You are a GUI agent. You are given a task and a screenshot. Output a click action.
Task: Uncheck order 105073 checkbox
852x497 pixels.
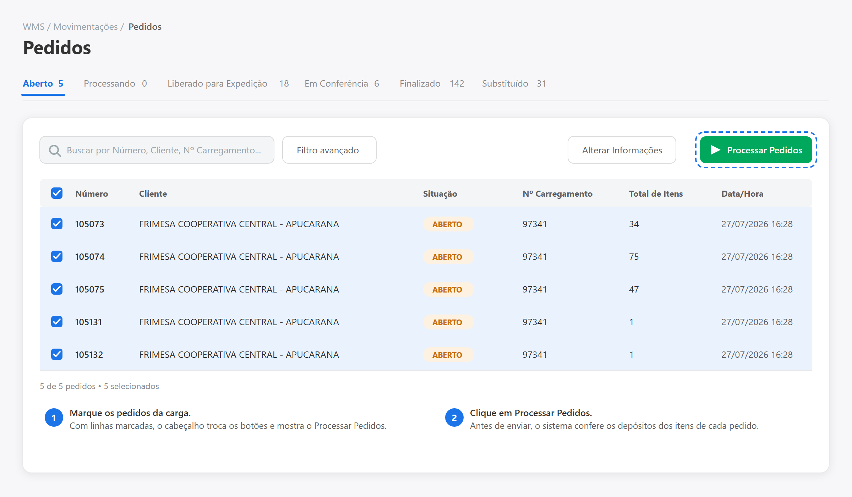(57, 224)
